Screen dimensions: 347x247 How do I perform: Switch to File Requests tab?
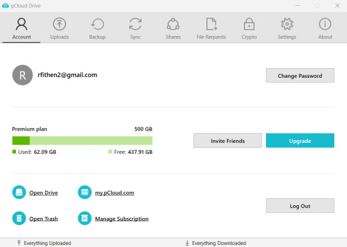coord(211,28)
